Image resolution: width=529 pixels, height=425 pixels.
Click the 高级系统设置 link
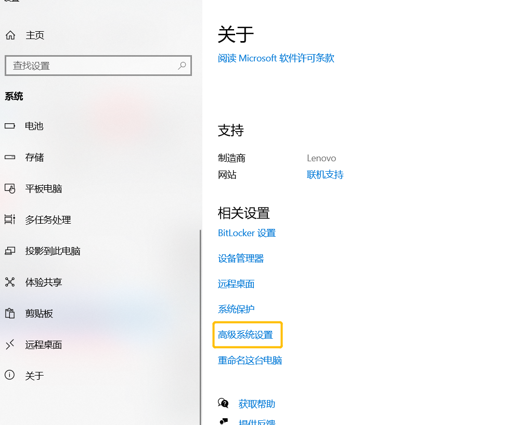pos(246,334)
